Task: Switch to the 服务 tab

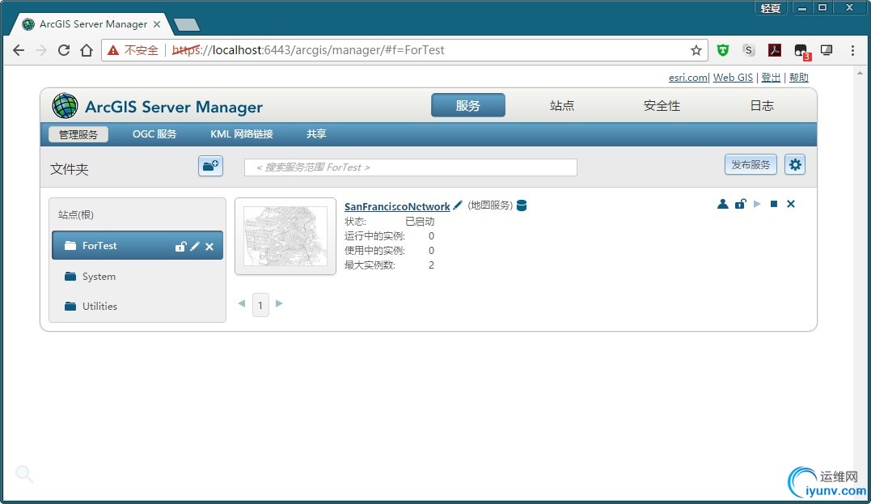Action: pyautogui.click(x=467, y=106)
